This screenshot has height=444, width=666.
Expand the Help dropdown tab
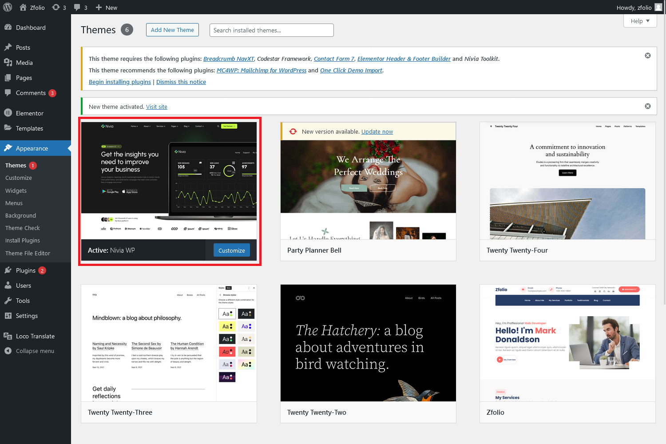click(x=640, y=21)
